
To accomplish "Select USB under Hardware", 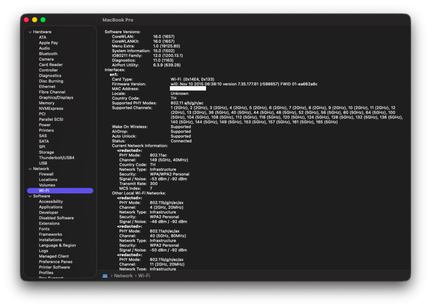I will coord(43,163).
